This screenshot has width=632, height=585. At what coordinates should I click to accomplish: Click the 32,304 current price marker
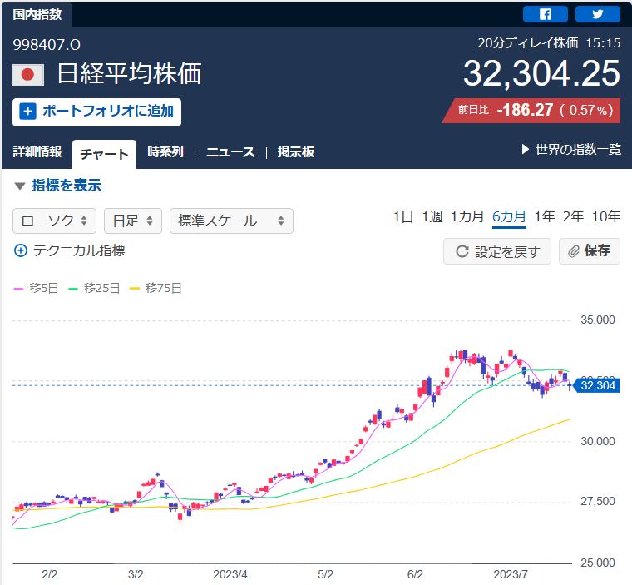pyautogui.click(x=597, y=385)
